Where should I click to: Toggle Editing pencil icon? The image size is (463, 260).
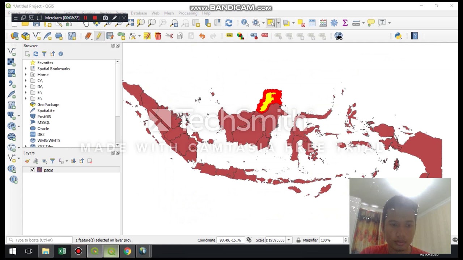(x=99, y=36)
